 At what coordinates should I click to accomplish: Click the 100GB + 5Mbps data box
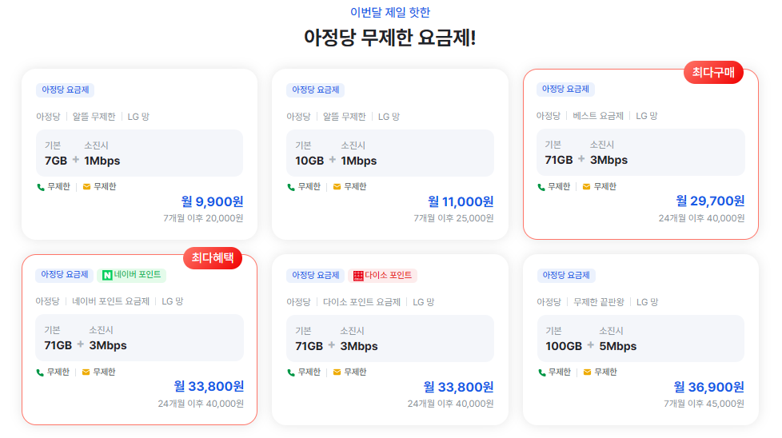pyautogui.click(x=640, y=339)
